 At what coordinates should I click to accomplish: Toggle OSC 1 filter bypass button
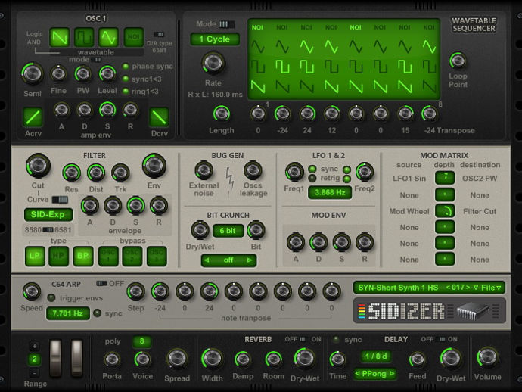coord(108,256)
